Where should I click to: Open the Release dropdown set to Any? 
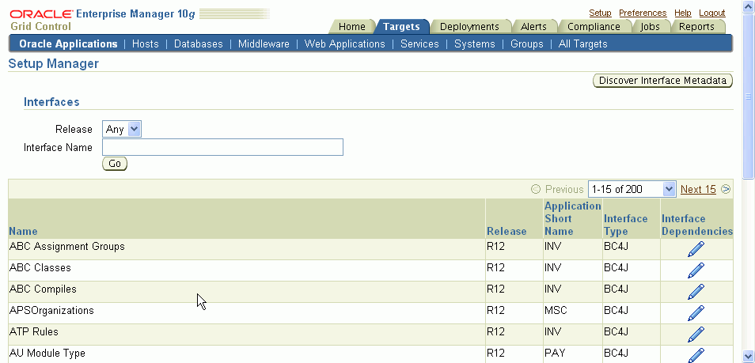[121, 129]
